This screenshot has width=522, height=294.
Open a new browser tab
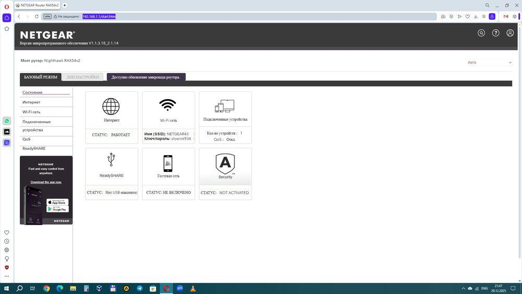[x=65, y=5]
